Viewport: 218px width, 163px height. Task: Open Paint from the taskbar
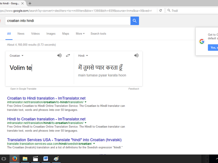56,159
